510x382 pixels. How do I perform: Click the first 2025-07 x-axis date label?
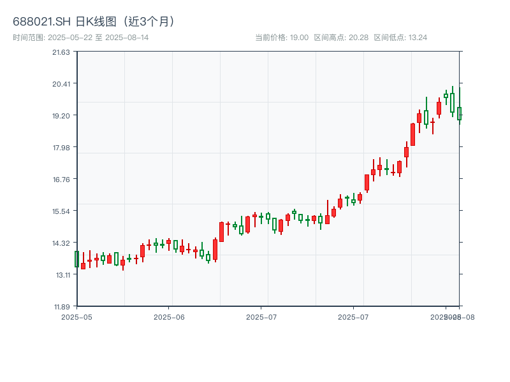(x=261, y=316)
